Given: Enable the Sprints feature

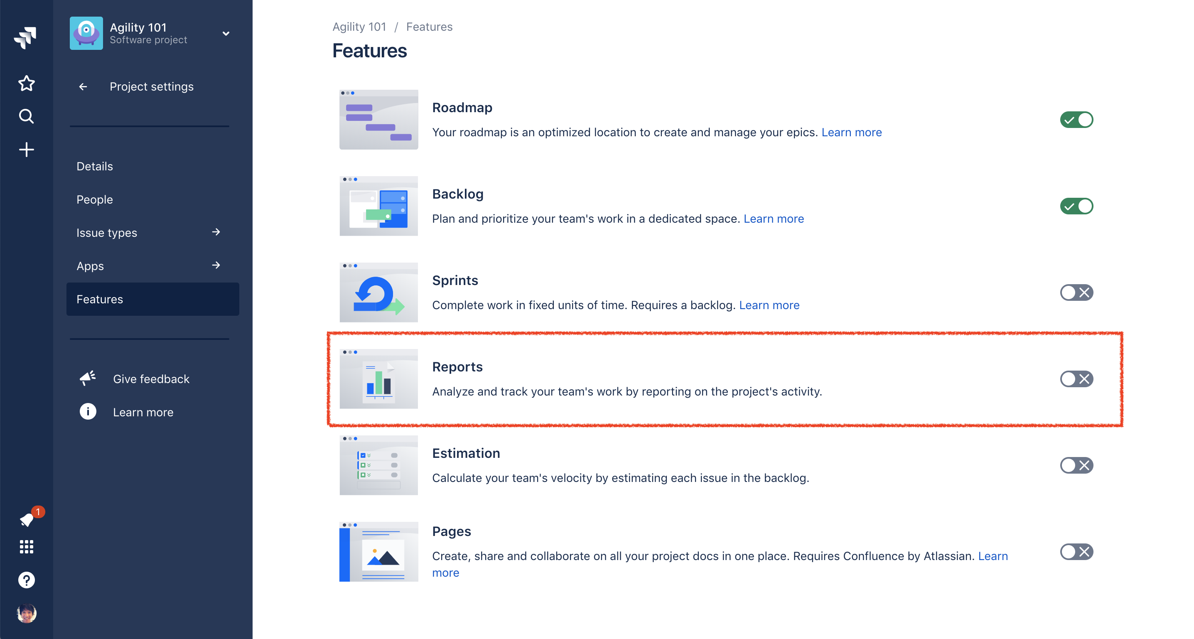Looking at the screenshot, I should click(1076, 292).
